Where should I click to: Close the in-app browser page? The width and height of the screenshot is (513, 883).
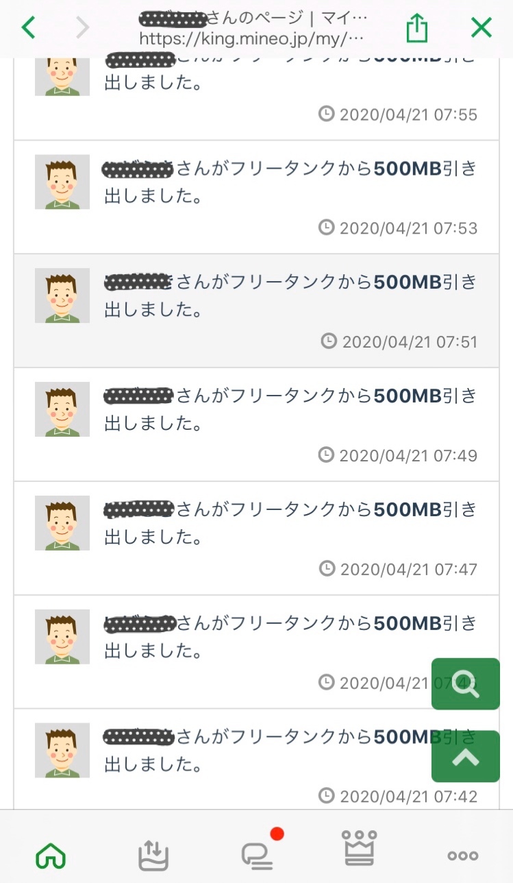(x=481, y=28)
